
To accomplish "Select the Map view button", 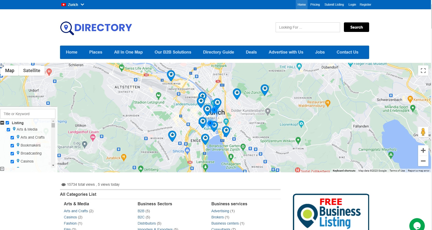I will point(10,71).
